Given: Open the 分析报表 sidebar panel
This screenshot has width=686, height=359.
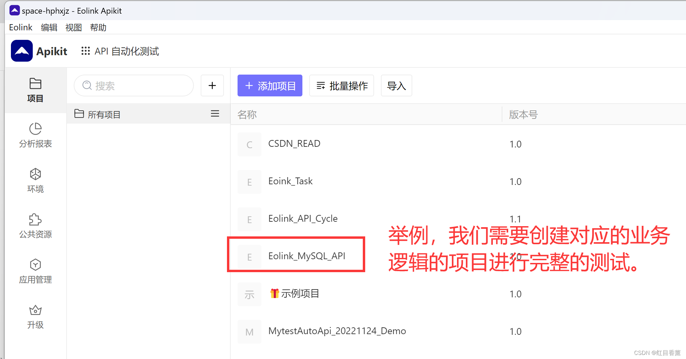Looking at the screenshot, I should coord(35,136).
